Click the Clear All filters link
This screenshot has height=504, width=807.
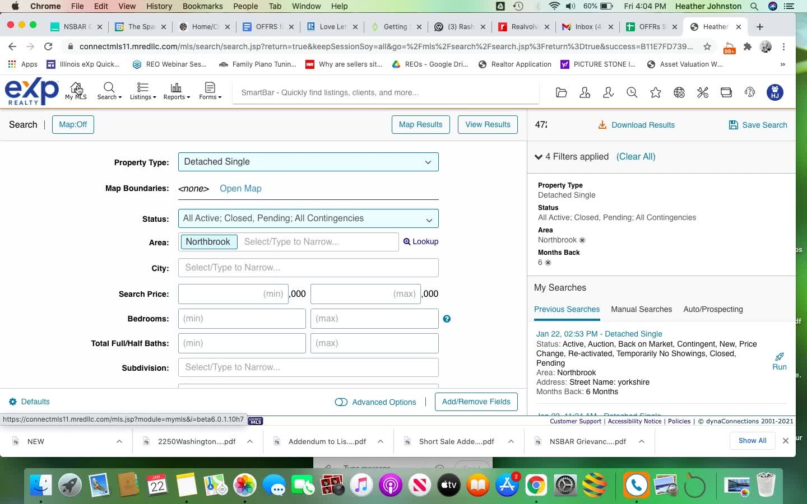coord(636,156)
